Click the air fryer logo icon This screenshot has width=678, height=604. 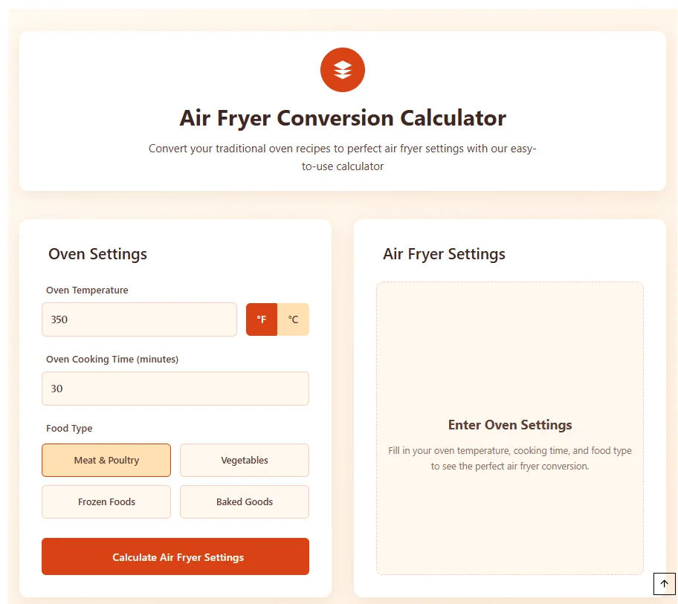342,69
